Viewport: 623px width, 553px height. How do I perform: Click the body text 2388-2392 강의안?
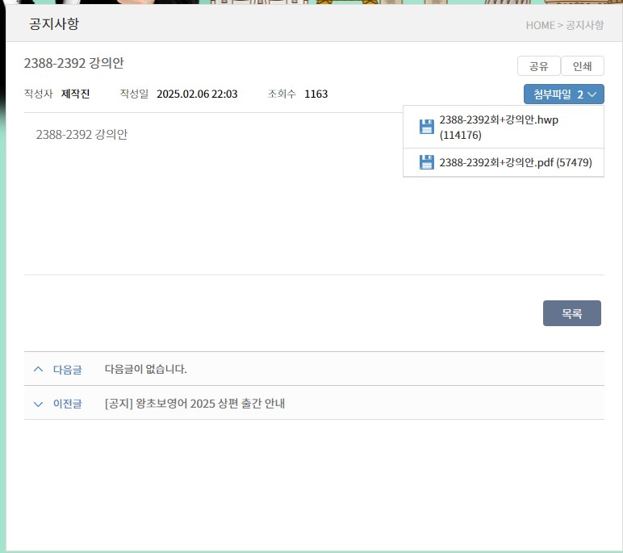click(82, 134)
